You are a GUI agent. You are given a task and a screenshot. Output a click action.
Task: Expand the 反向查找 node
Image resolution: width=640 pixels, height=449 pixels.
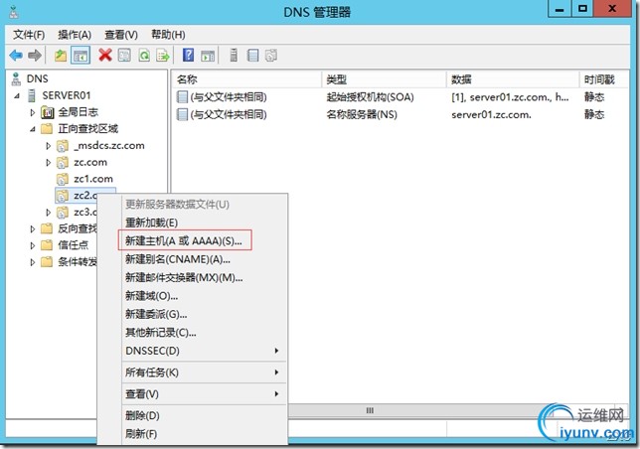click(33, 229)
